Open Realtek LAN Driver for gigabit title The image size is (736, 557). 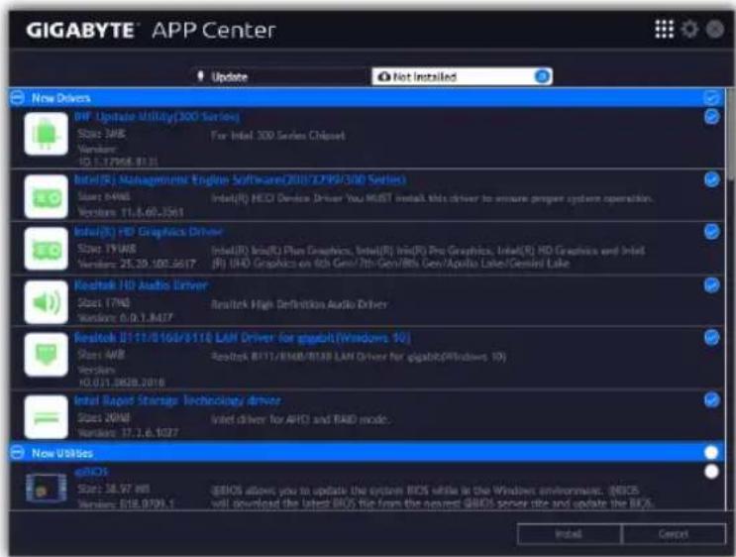[243, 338]
